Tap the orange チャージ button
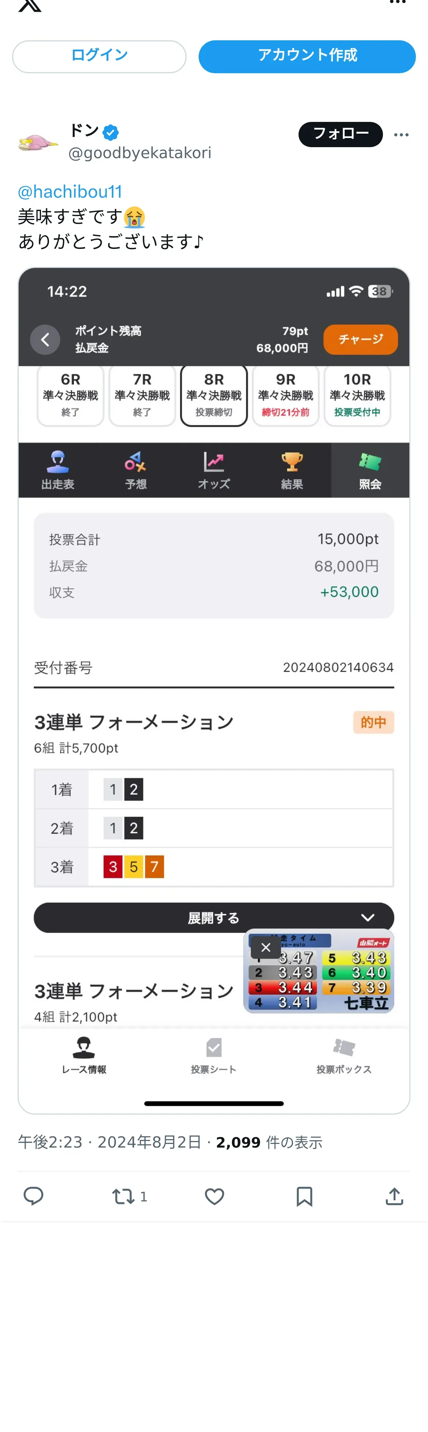The height and width of the screenshot is (1432, 428). click(x=360, y=339)
